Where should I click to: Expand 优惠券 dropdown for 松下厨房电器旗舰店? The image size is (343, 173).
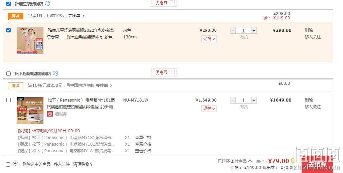(164, 72)
